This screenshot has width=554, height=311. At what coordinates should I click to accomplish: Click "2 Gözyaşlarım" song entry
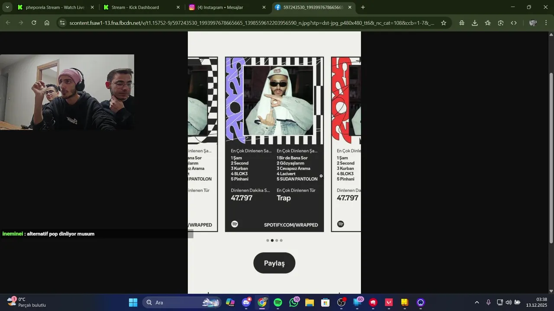coord(290,163)
